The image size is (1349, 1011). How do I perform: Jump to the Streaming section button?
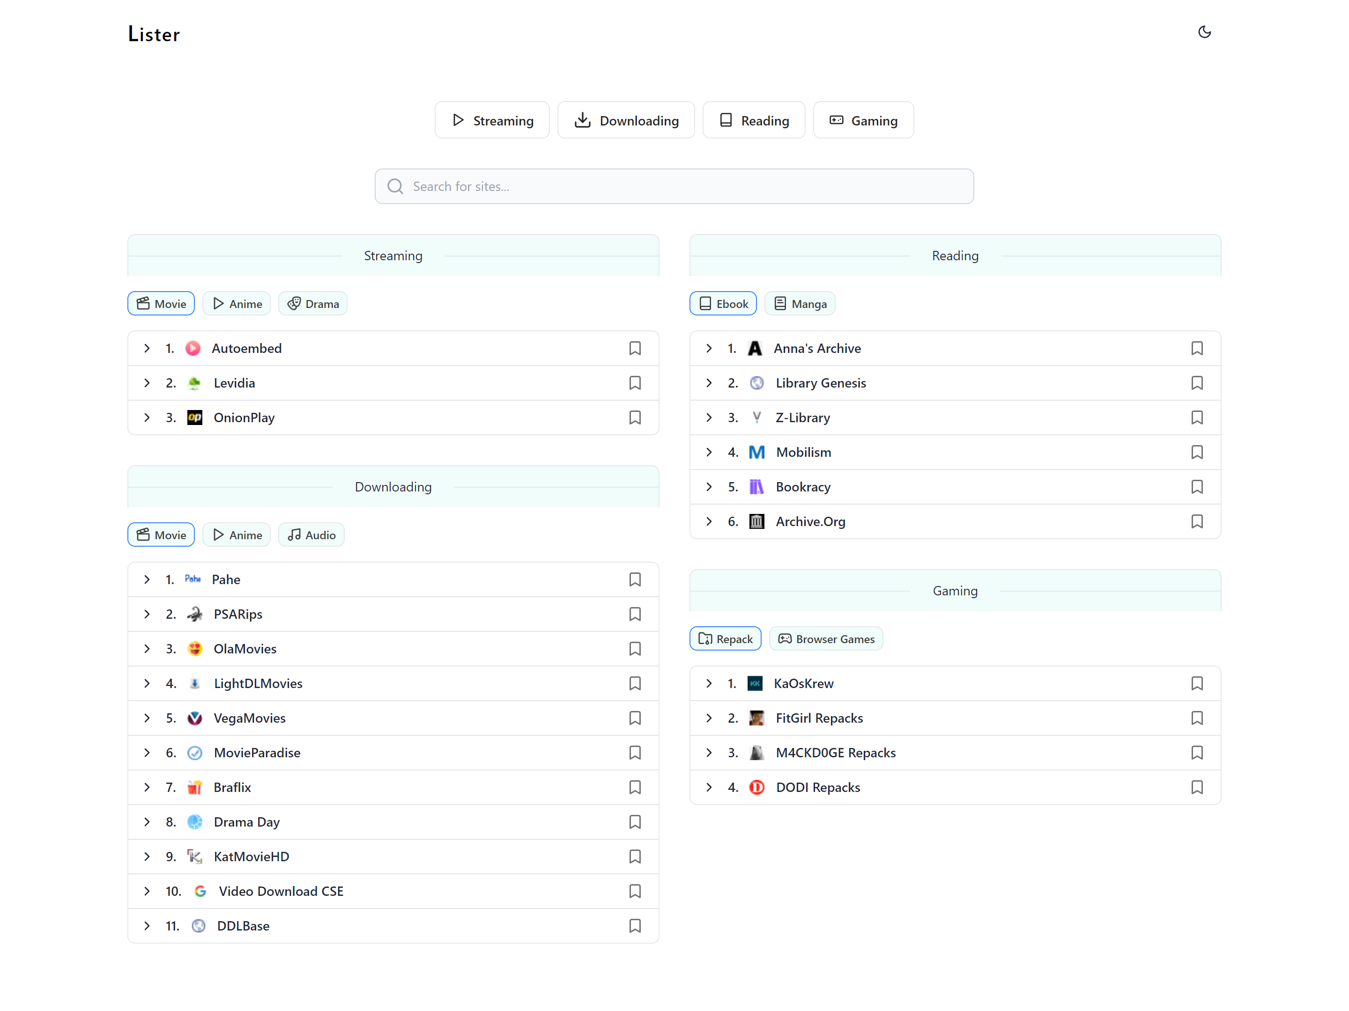[x=492, y=121]
